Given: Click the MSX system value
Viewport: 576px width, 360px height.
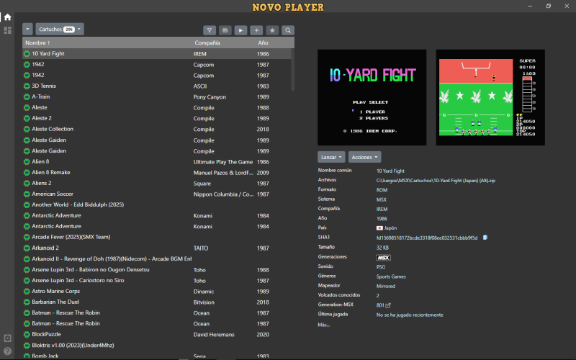Looking at the screenshot, I should pyautogui.click(x=382, y=199).
